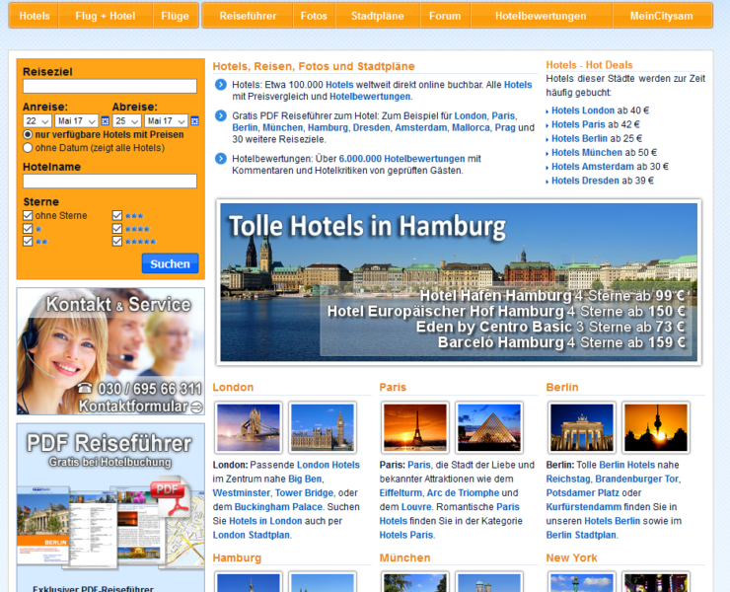Open the Flug + Hotel navigation tab
This screenshot has width=730, height=592.
106,16
